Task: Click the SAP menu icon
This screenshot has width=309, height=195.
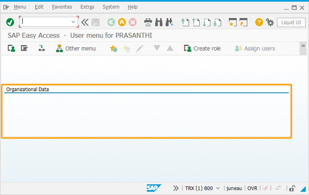Action: (24, 48)
